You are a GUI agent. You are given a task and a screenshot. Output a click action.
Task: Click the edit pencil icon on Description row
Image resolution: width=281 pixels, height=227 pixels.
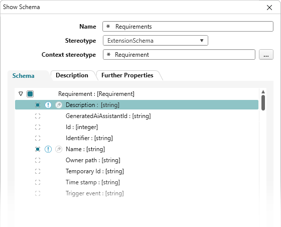coord(59,105)
